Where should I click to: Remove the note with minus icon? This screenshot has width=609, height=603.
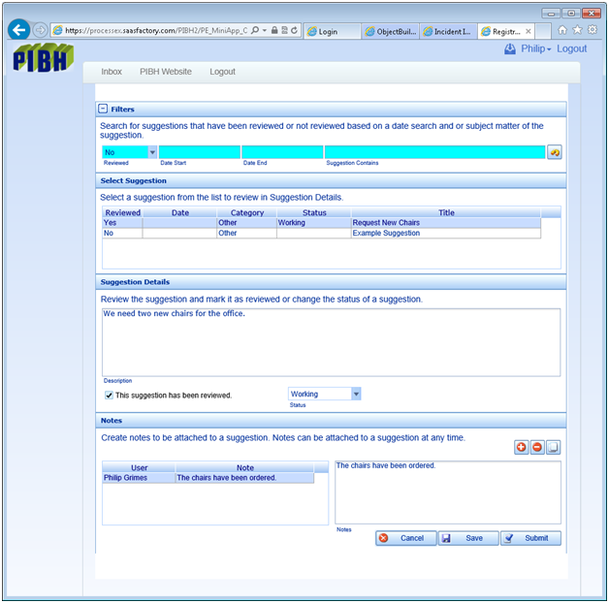[537, 447]
